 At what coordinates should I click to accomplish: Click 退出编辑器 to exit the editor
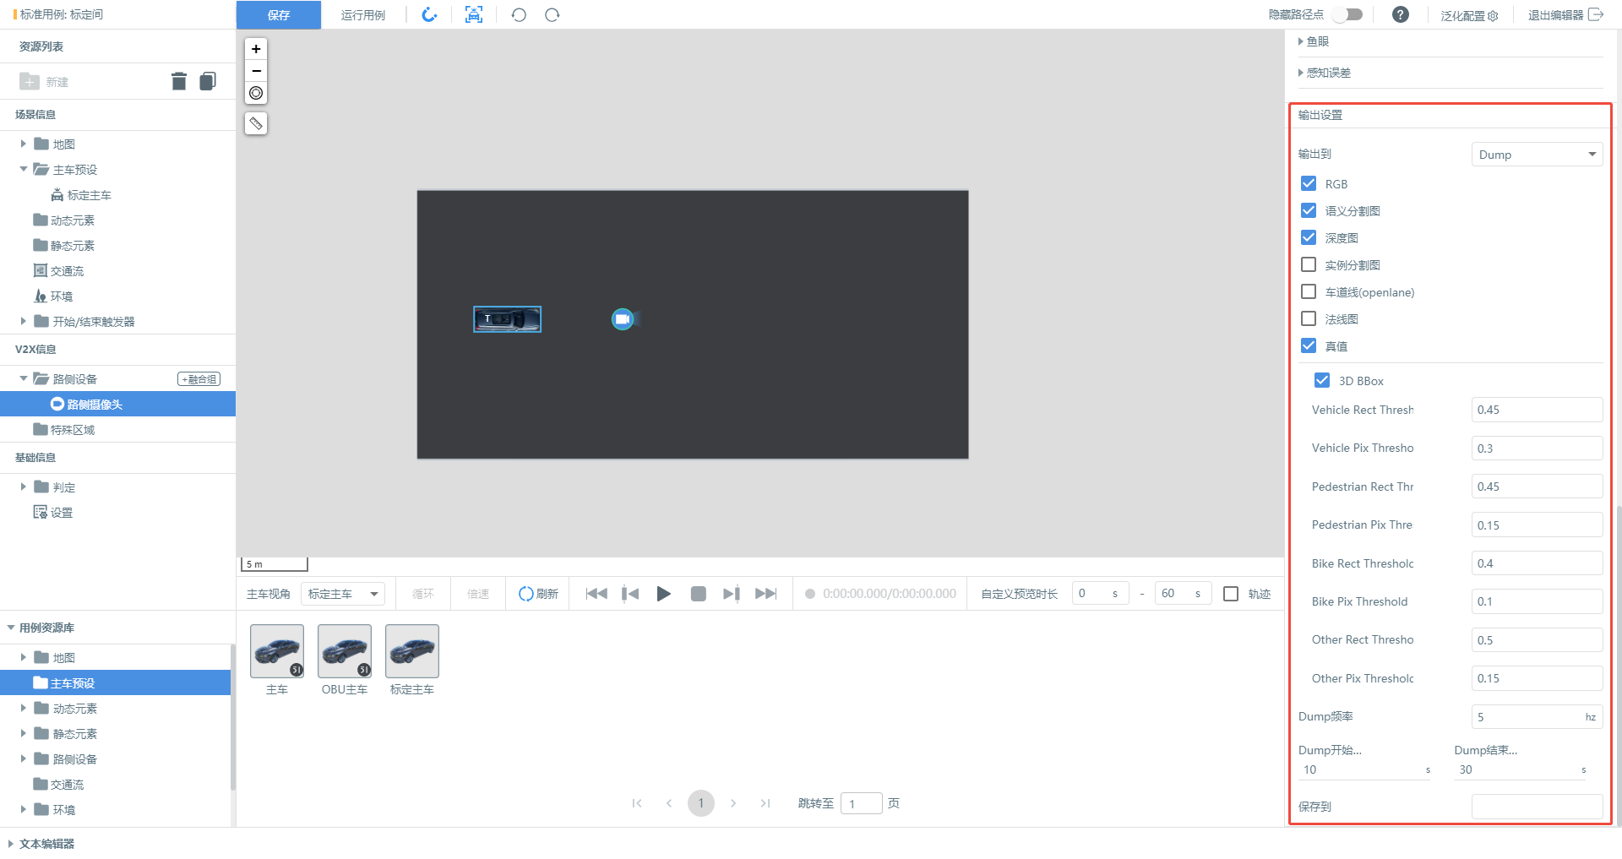tap(1565, 15)
